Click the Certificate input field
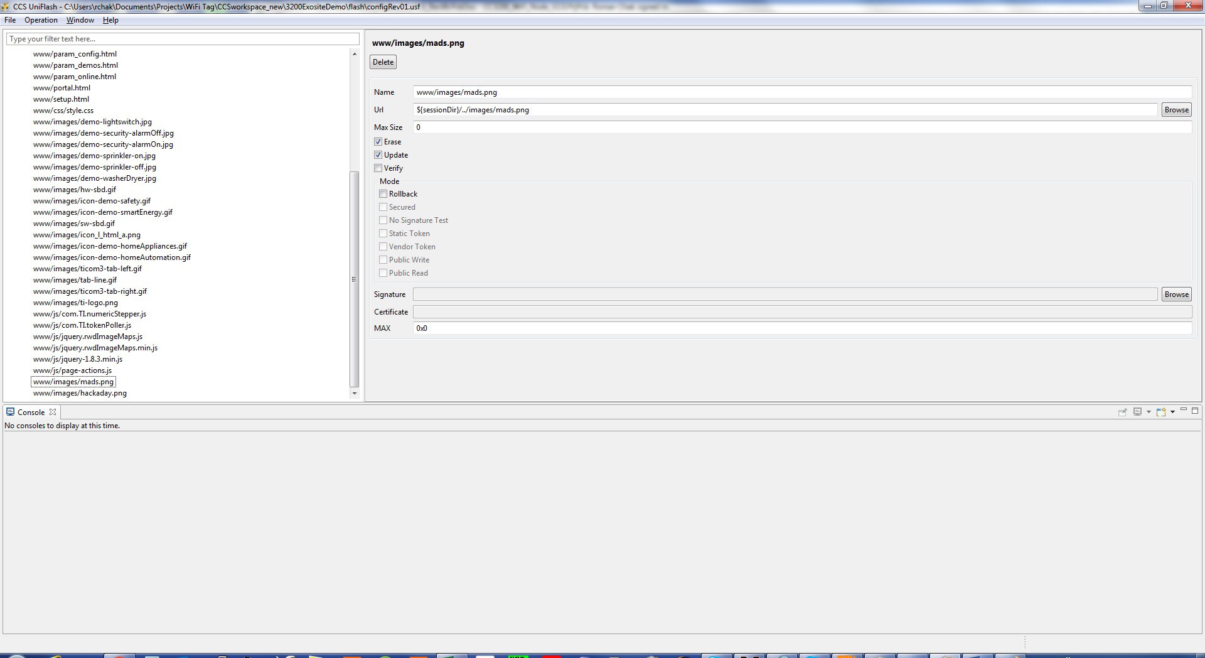The width and height of the screenshot is (1205, 658). pos(802,312)
